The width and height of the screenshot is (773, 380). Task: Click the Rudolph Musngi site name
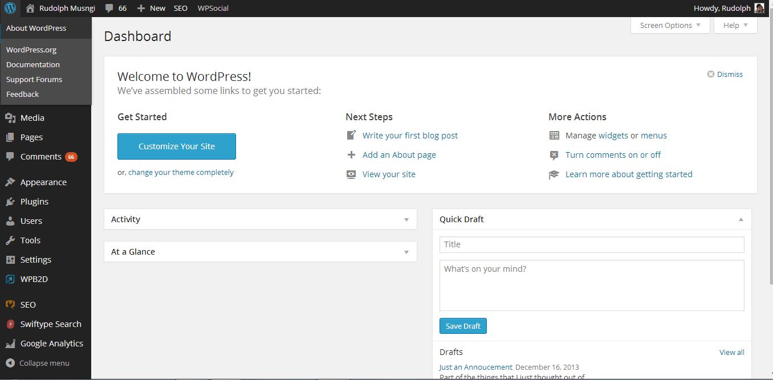(67, 8)
